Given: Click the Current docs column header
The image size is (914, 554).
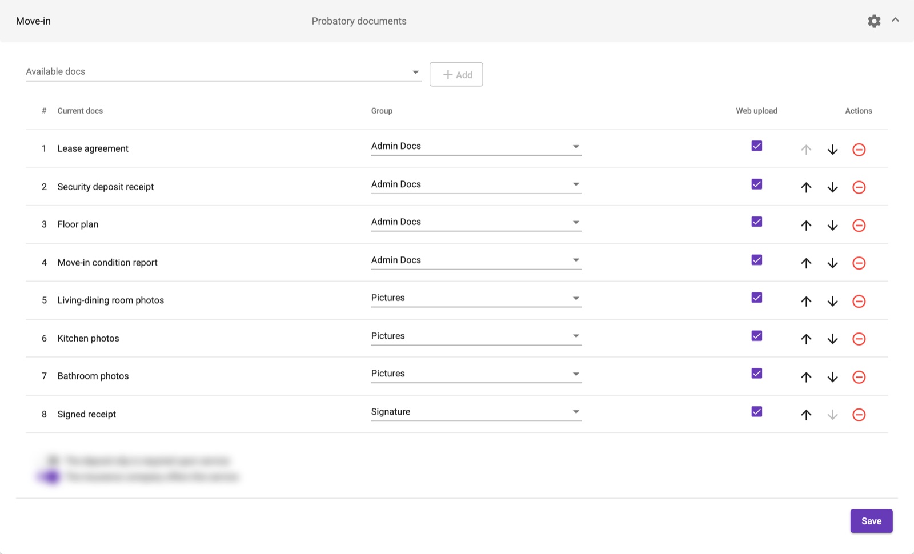Looking at the screenshot, I should click(80, 111).
